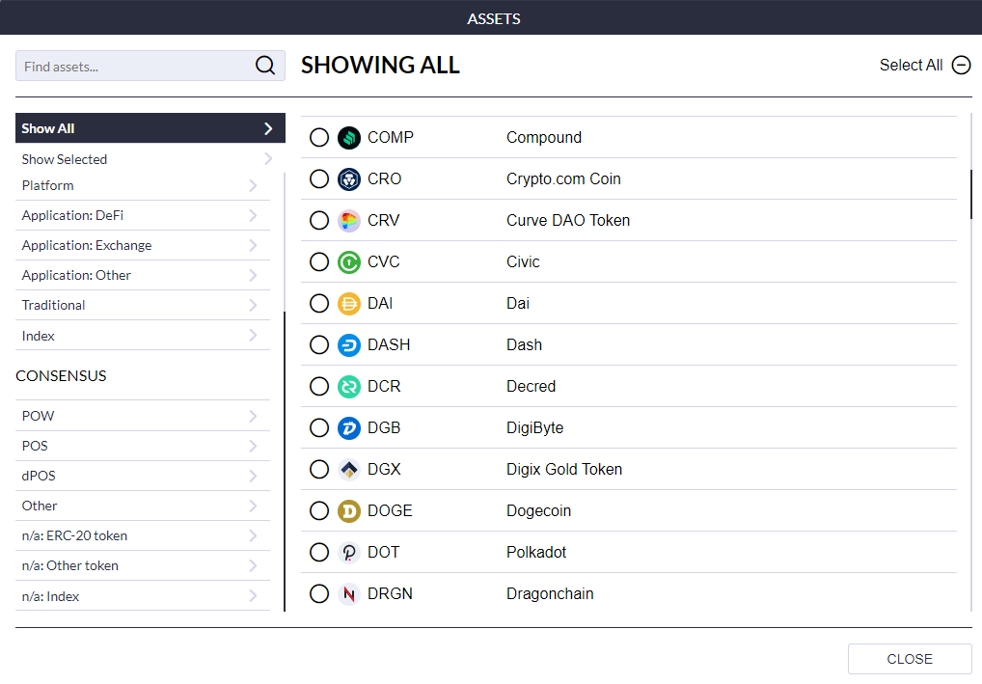
Task: Expand the POS consensus chevron
Action: [253, 446]
